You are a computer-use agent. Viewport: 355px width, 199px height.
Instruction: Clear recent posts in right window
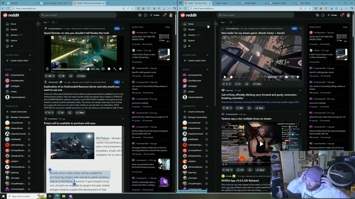(345, 27)
